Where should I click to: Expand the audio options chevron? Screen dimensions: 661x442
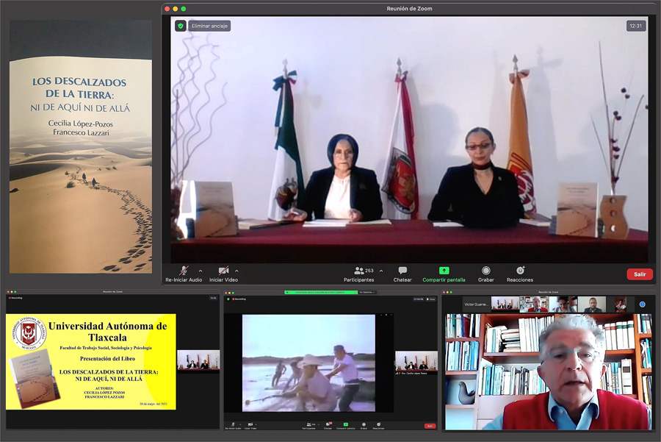point(201,271)
